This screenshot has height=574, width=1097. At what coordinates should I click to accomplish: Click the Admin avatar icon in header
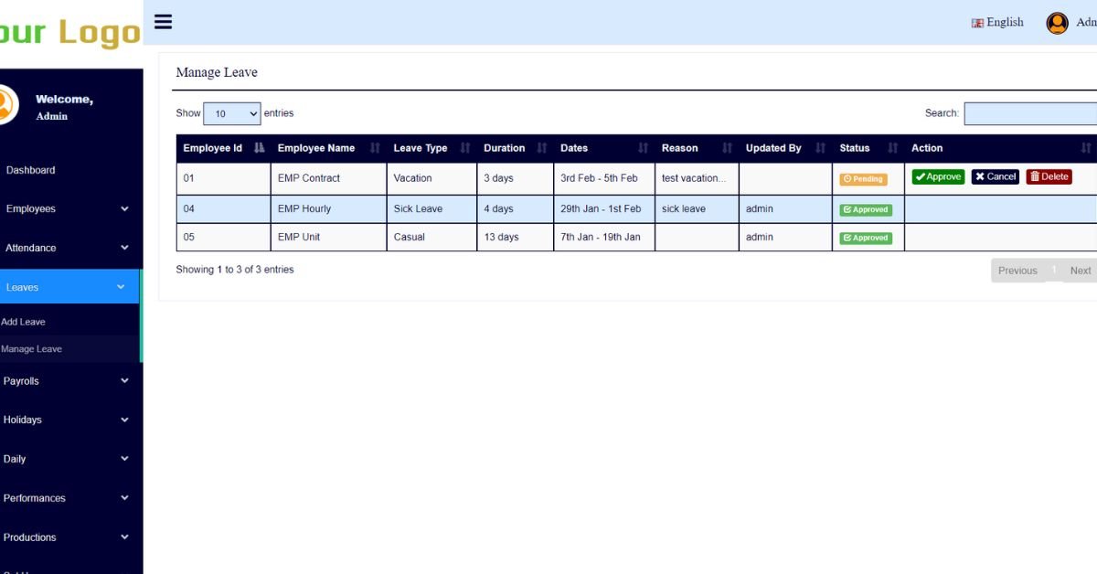pos(1057,23)
